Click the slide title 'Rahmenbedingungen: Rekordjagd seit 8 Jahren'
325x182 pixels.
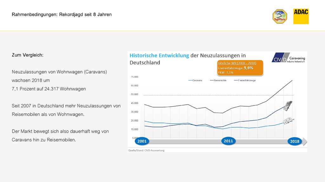[62, 15]
